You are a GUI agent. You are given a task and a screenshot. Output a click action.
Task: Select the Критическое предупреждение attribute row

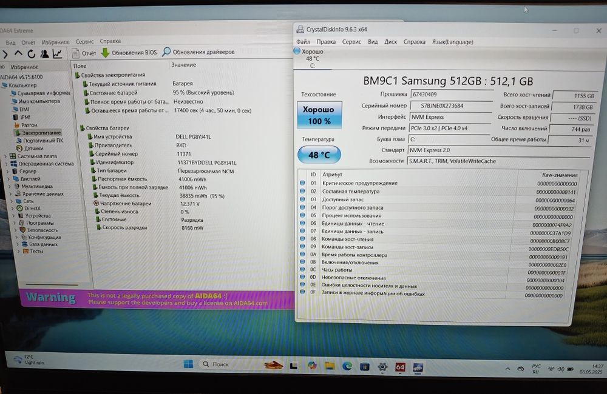click(438, 183)
